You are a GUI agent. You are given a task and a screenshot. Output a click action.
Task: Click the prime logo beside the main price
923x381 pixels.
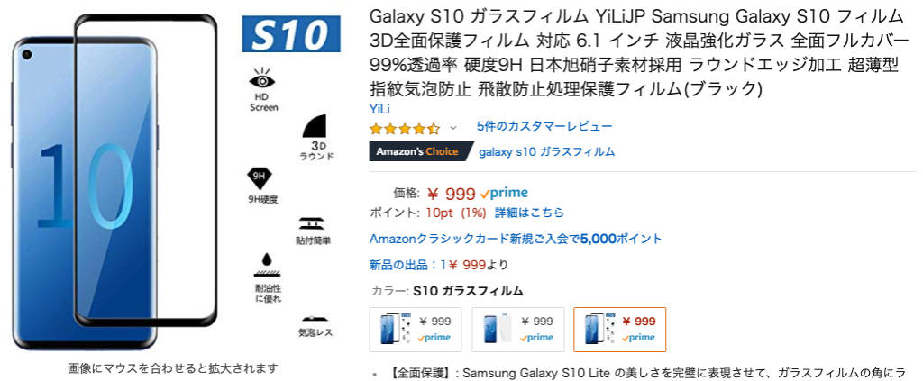tap(505, 193)
